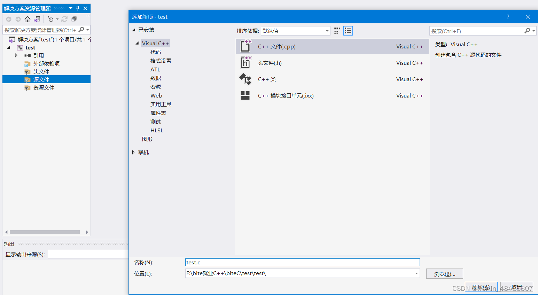538x295 pixels.
Task: Open Solution Explorer window position dropdown
Action: coord(71,8)
